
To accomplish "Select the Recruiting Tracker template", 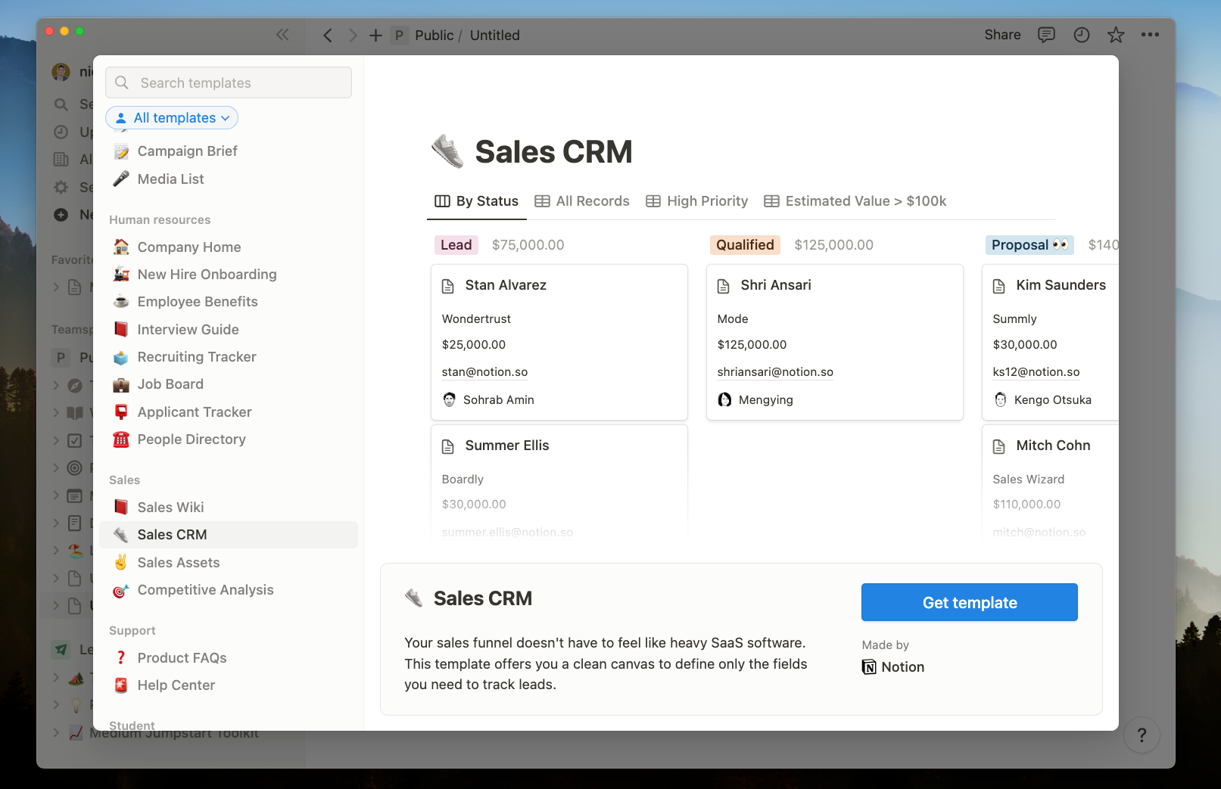I will pyautogui.click(x=228, y=357).
